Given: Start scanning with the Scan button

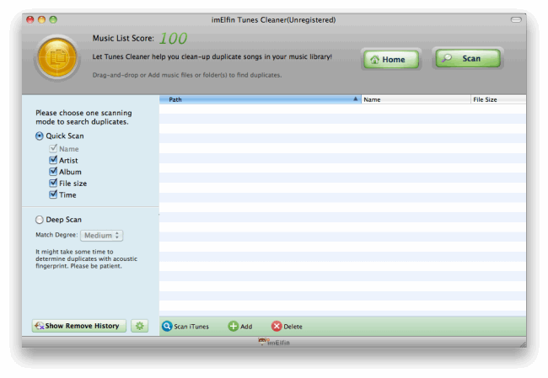Looking at the screenshot, I should [x=468, y=58].
